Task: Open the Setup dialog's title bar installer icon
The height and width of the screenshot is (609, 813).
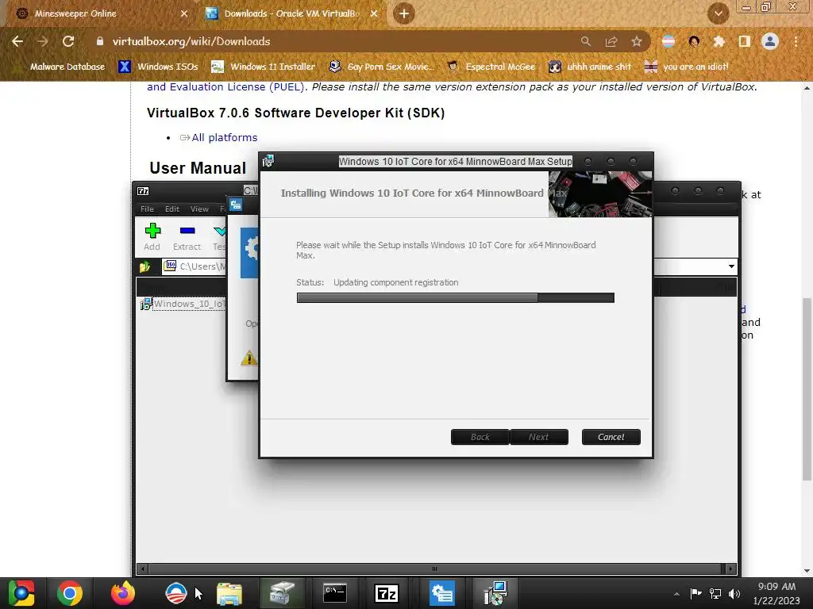Action: 268,161
